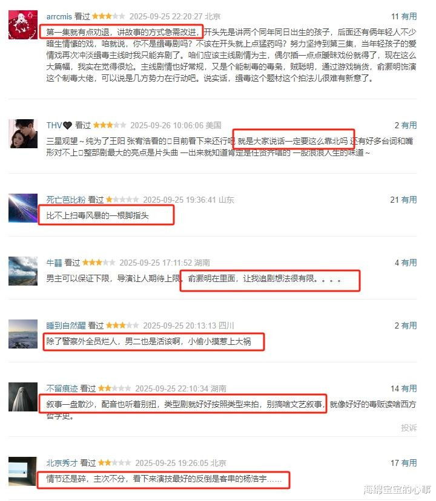Mark 不留痕迹 review as 有用

pyautogui.click(x=409, y=388)
